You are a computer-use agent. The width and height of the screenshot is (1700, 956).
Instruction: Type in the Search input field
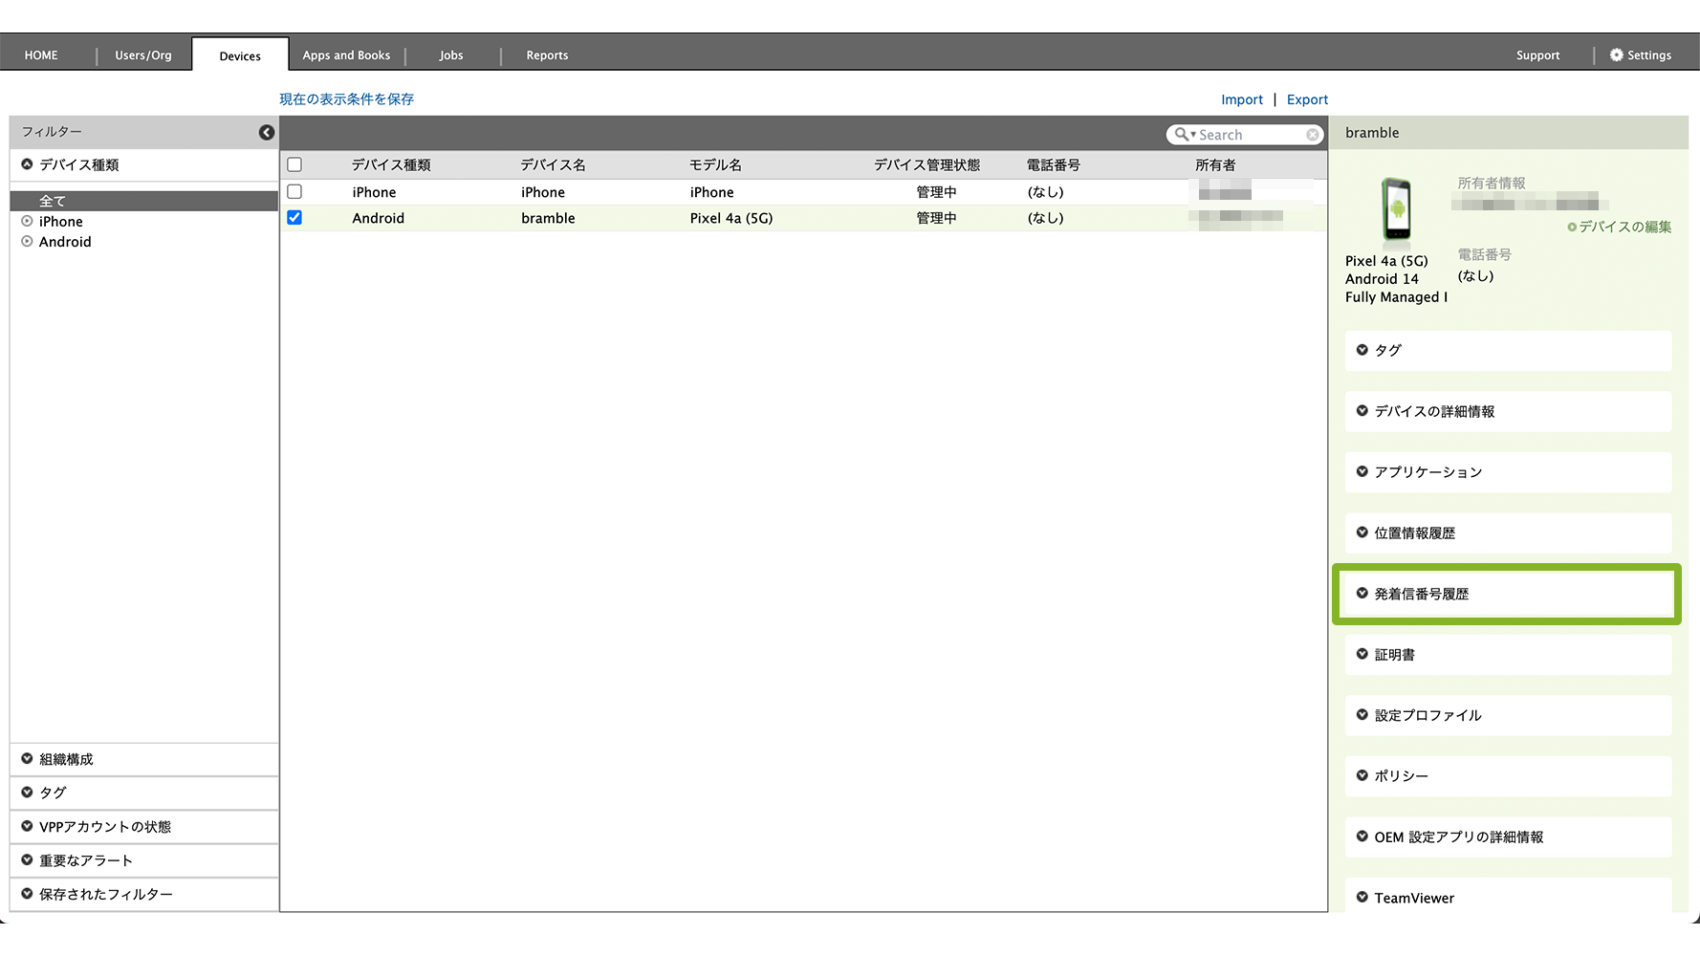pos(1249,135)
